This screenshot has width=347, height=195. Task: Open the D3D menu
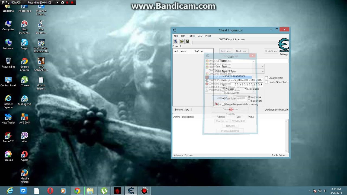coord(200,36)
